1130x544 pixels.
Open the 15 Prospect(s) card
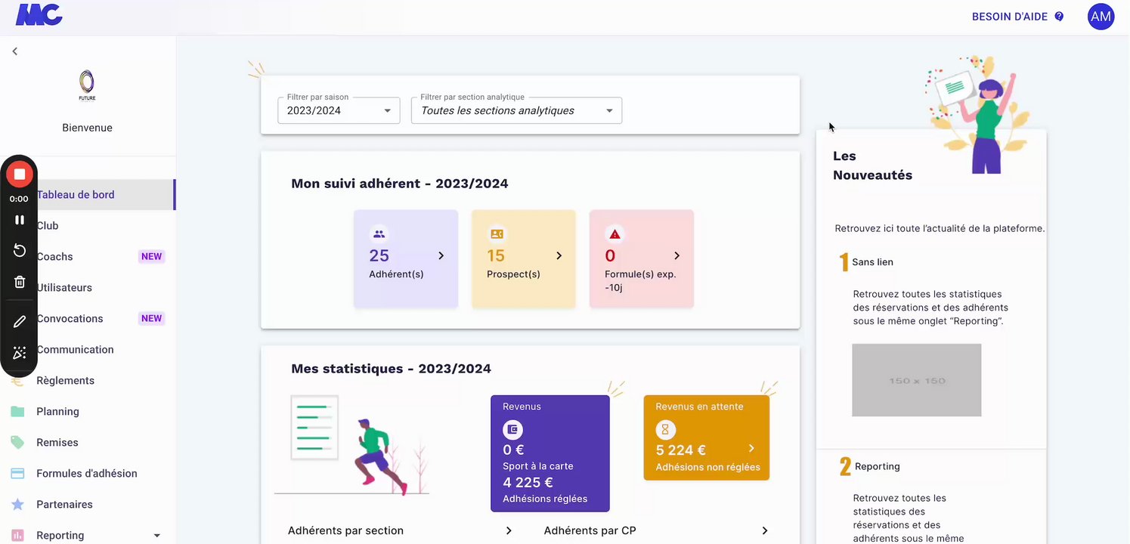[x=524, y=258]
